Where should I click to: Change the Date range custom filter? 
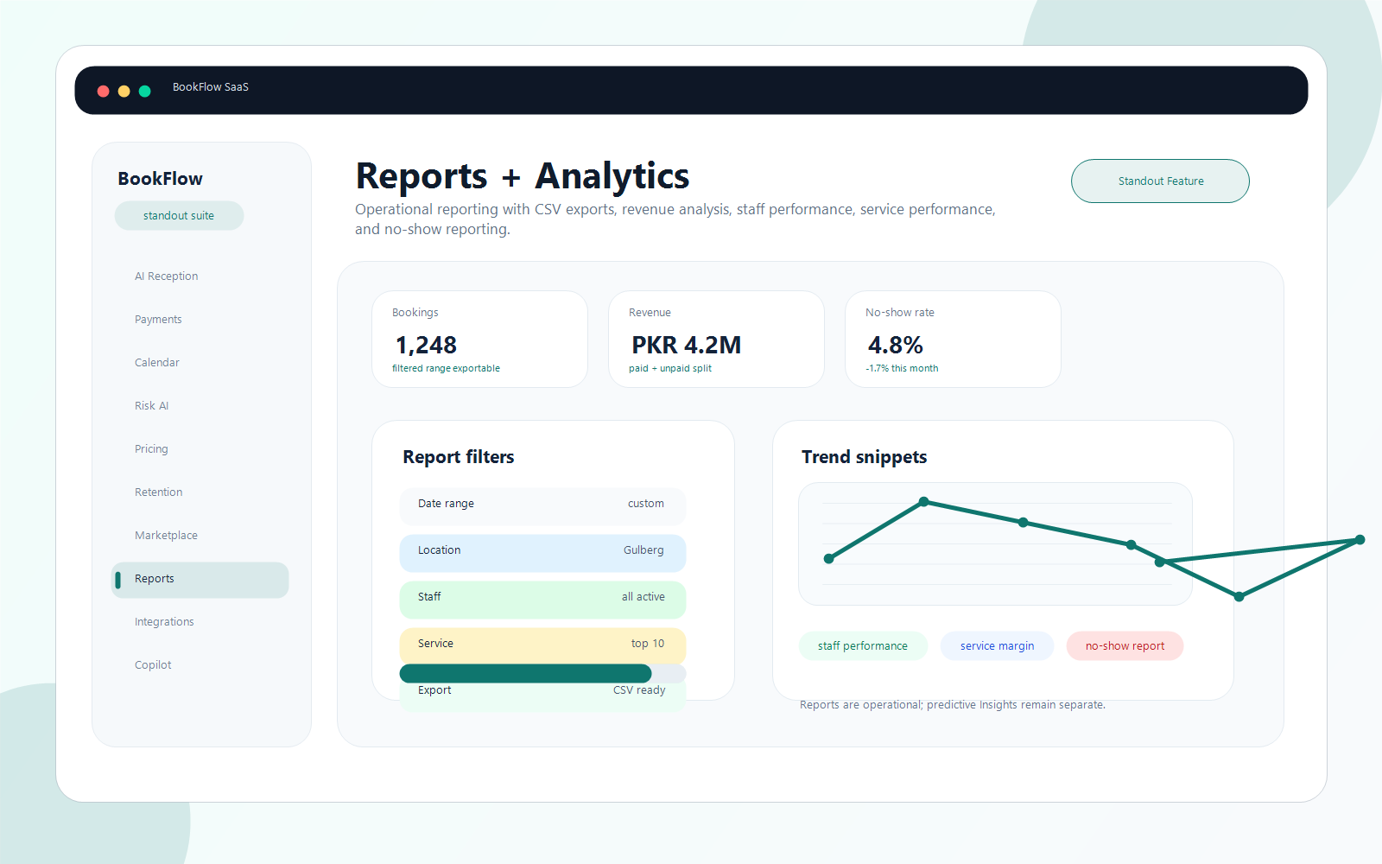coord(542,506)
